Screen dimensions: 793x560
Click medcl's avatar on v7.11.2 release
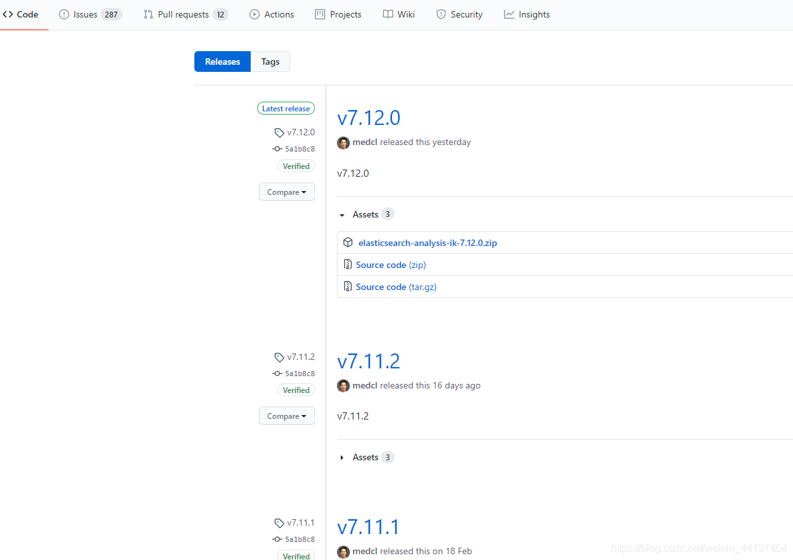[343, 386]
